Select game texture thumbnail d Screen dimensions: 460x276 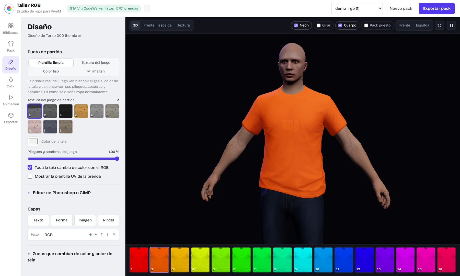pos(81,111)
